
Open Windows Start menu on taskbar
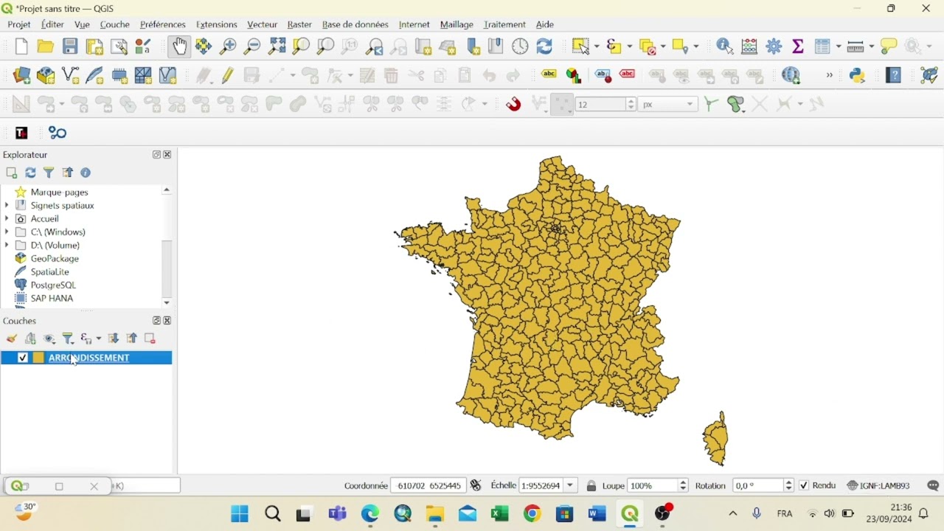[240, 515]
